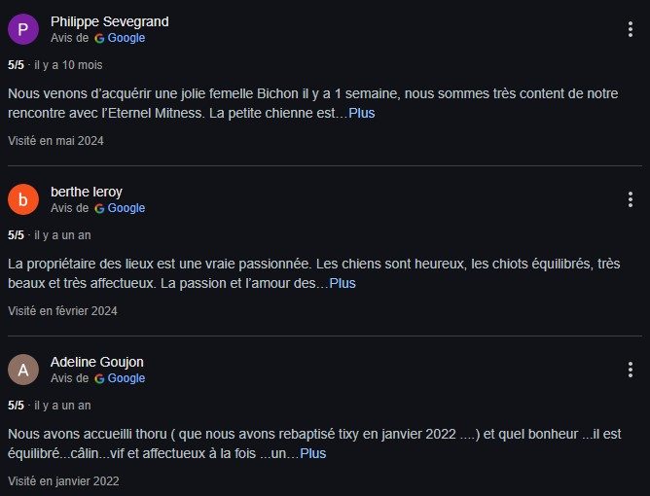
Task: Expand Philippe Sevegrand's review with Plus
Action: (362, 113)
